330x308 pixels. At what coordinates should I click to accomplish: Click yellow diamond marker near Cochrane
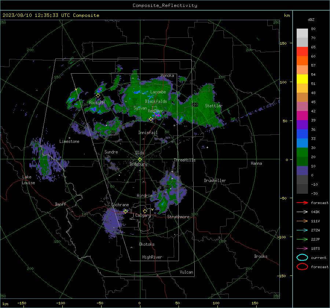point(126,211)
